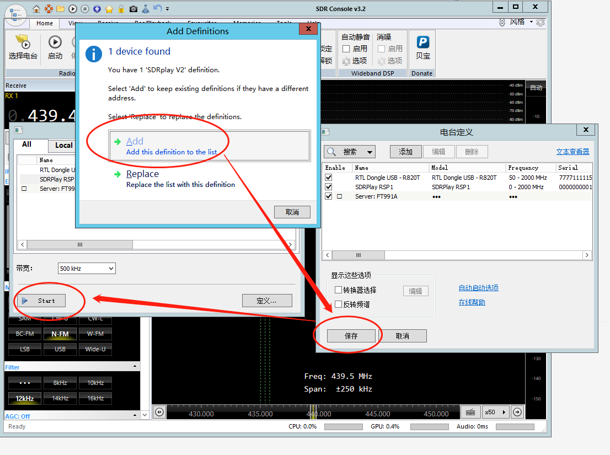The height and width of the screenshot is (455, 610).
Task: Click the blue plus icon in quick access toolbar
Action: click(97, 9)
